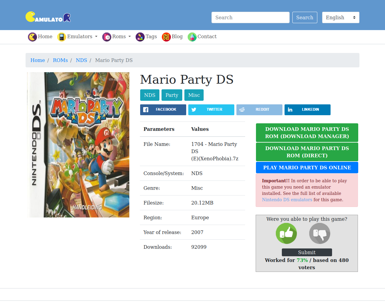The width and height of the screenshot is (385, 308).
Task: Click the Tags tetris block icon
Action: click(140, 37)
